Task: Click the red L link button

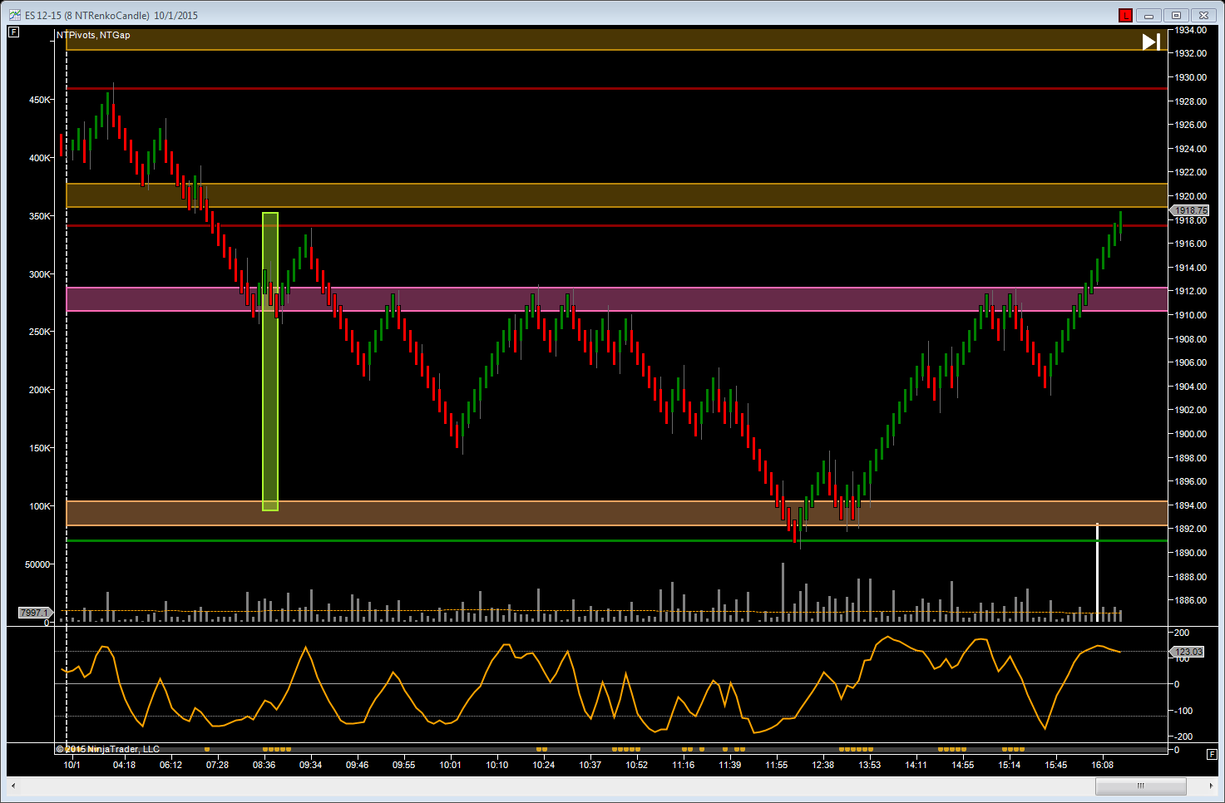Action: 1125,15
